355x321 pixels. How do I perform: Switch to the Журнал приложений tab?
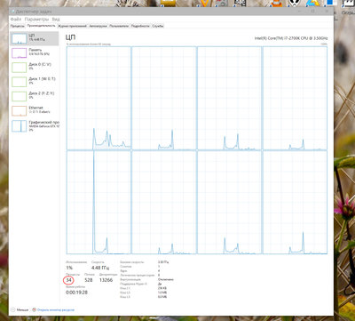tap(73, 26)
